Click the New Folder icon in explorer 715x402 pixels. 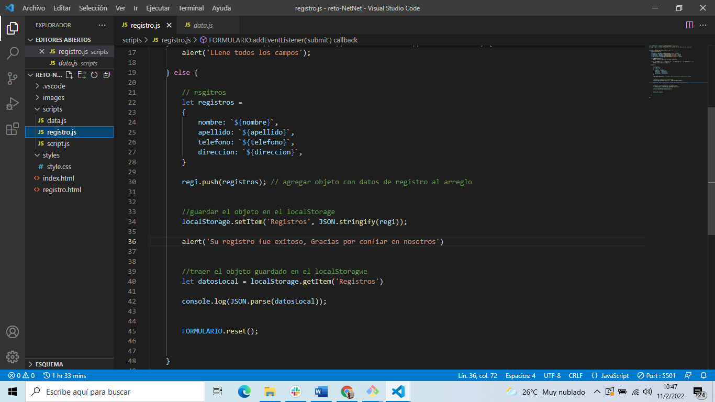pyautogui.click(x=82, y=75)
